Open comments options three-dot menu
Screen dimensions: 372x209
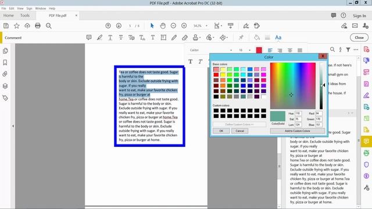[x=356, y=49]
